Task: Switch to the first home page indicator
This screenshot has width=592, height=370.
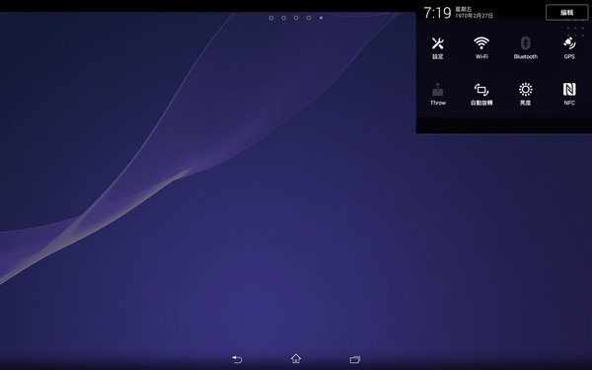Action: point(271,18)
